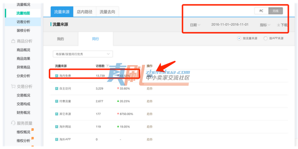298x149 pixels.
Task: Click the 交易分析 cart icon
Action: (x=13, y=86)
